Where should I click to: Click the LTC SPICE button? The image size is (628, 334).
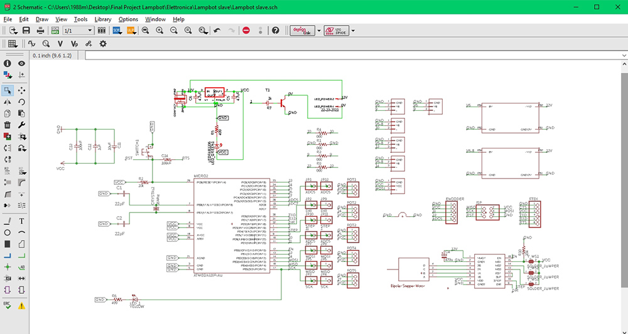[336, 30]
